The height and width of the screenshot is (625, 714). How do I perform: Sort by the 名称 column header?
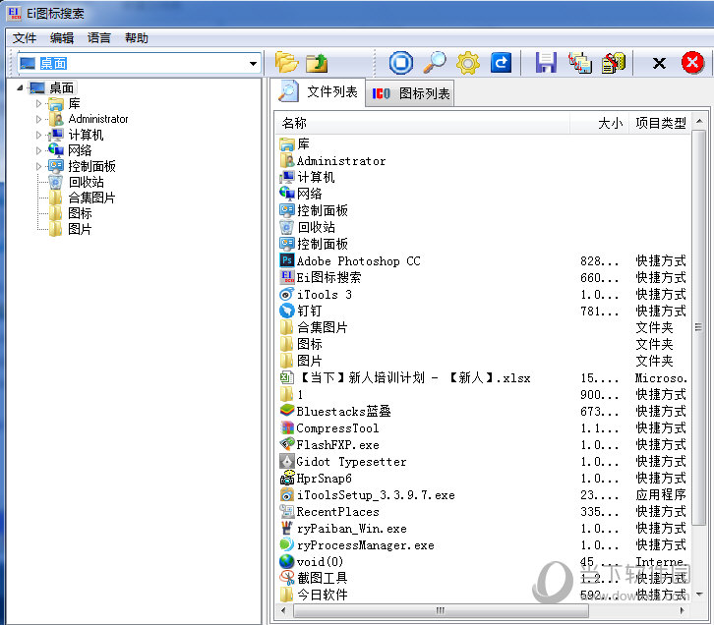coord(423,123)
